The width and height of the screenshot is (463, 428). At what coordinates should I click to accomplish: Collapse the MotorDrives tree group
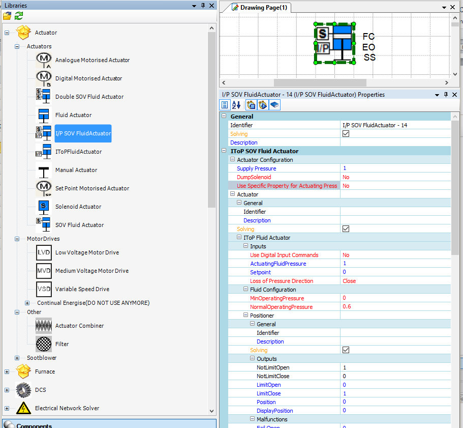click(x=17, y=239)
